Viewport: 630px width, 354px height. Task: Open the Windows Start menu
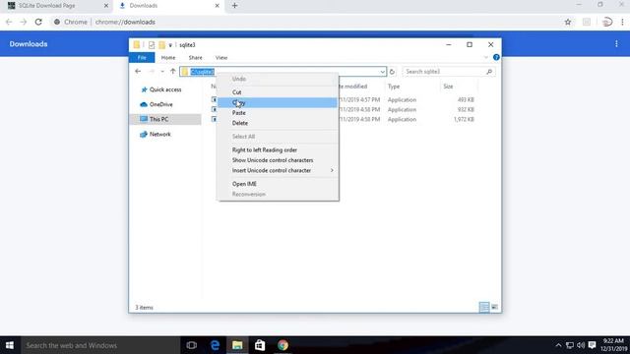(10, 345)
